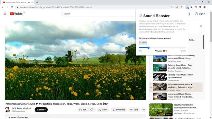Reload the current YouTube page
Image resolution: width=212 pixels, height=119 pixels.
point(12,7)
